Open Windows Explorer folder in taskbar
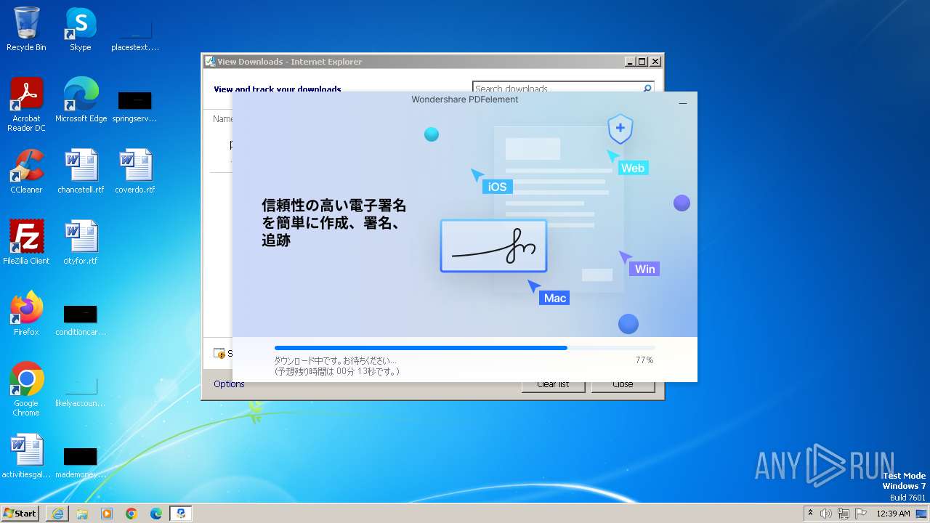Screen dimensions: 930x523 click(82, 514)
